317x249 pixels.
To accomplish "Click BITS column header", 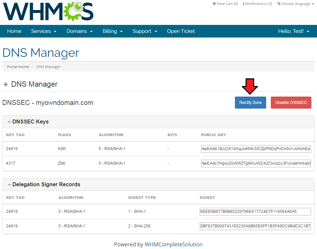I will point(172,135).
